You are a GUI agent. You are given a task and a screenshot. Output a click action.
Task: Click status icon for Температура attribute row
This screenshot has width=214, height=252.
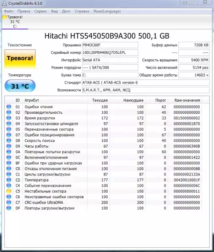(9, 180)
